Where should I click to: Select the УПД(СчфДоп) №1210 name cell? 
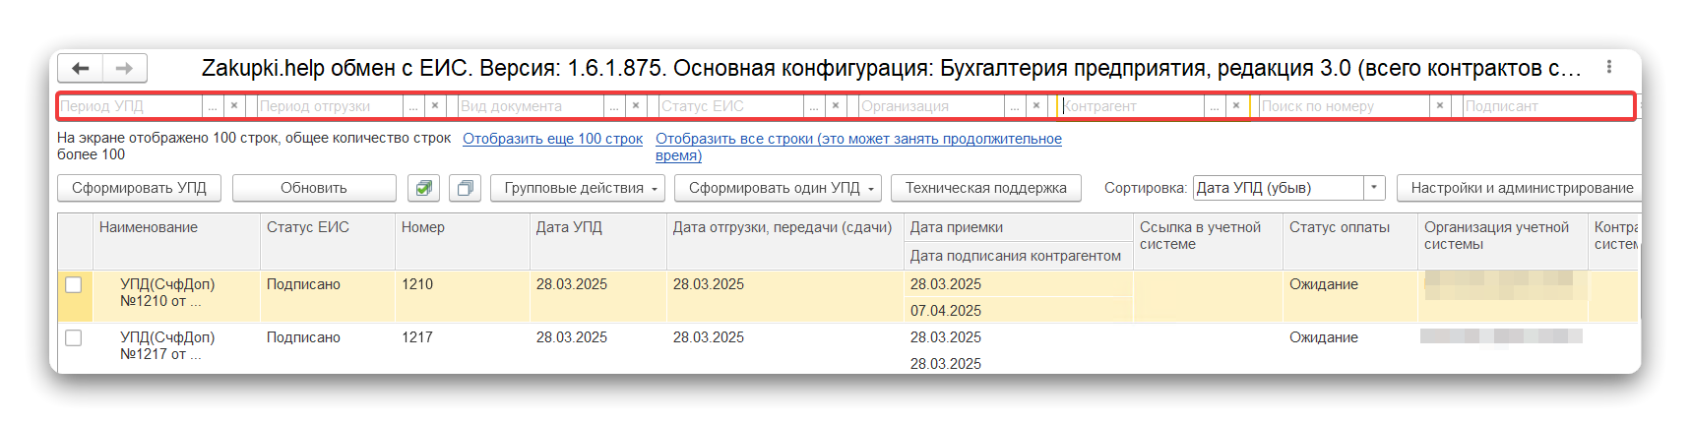[176, 295]
